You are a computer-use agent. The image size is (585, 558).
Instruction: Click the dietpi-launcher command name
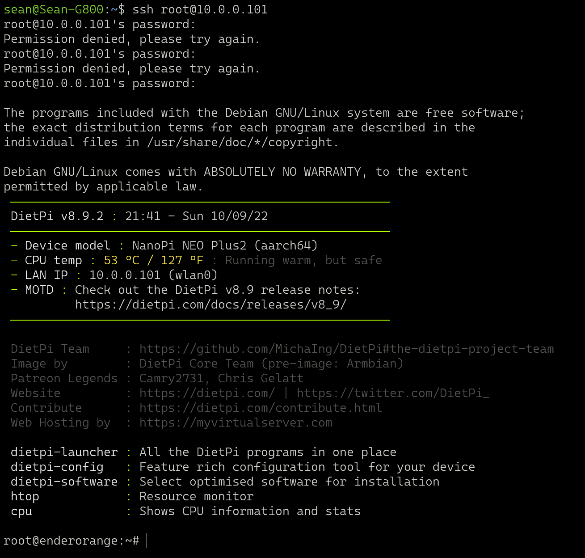tap(64, 452)
